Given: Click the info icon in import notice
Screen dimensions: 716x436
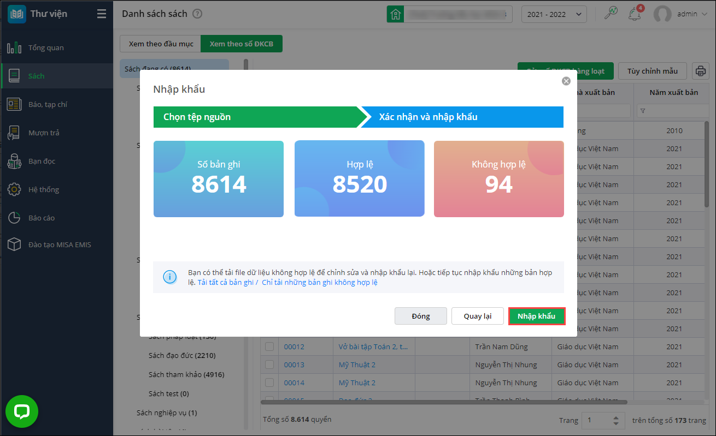Looking at the screenshot, I should 170,277.
